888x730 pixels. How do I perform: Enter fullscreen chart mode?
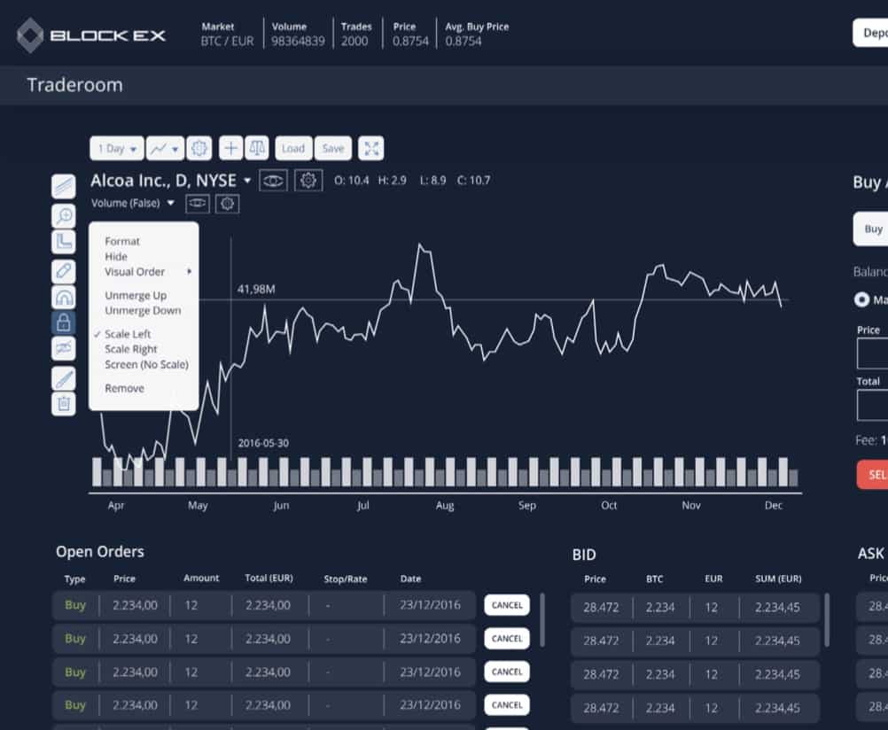[371, 148]
